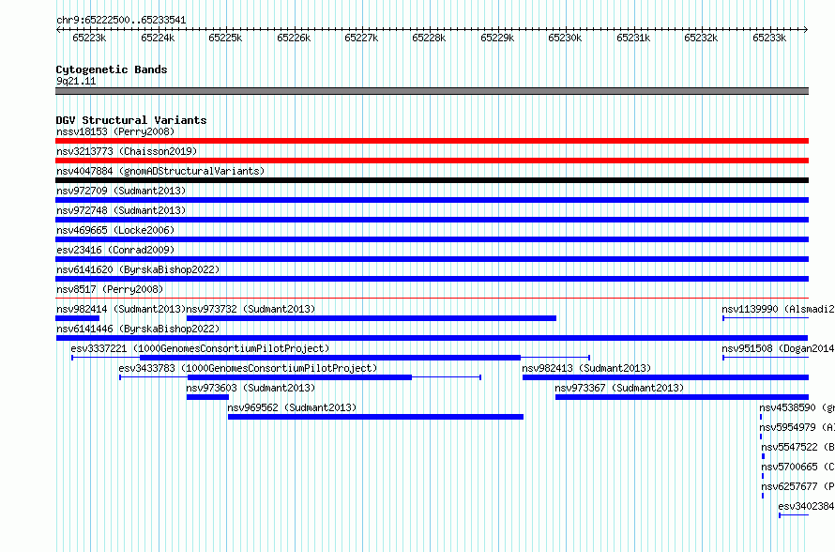Viewport: 835px width, 552px height.
Task: Select the thin blue feature of esv3402384
Action: pos(794,515)
